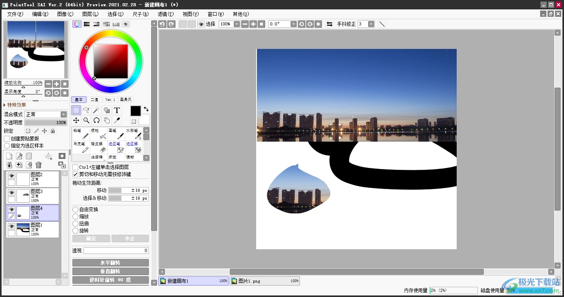The height and width of the screenshot is (297, 564).
Task: Hide layer 图层3 with eye icon
Action: (11, 193)
